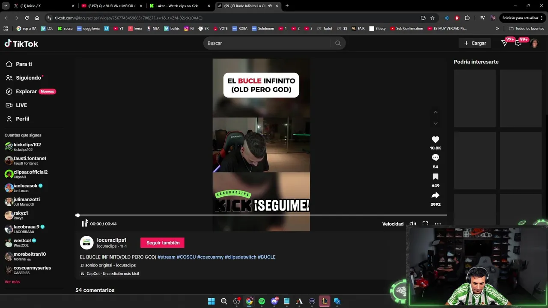
Task: Open the Chrome apps grid shortcut
Action: coord(6,29)
